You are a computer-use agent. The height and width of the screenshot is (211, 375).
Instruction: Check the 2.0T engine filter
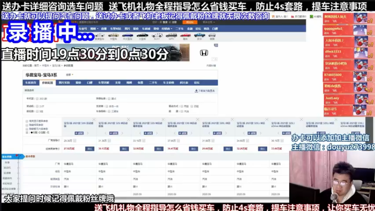point(37,106)
